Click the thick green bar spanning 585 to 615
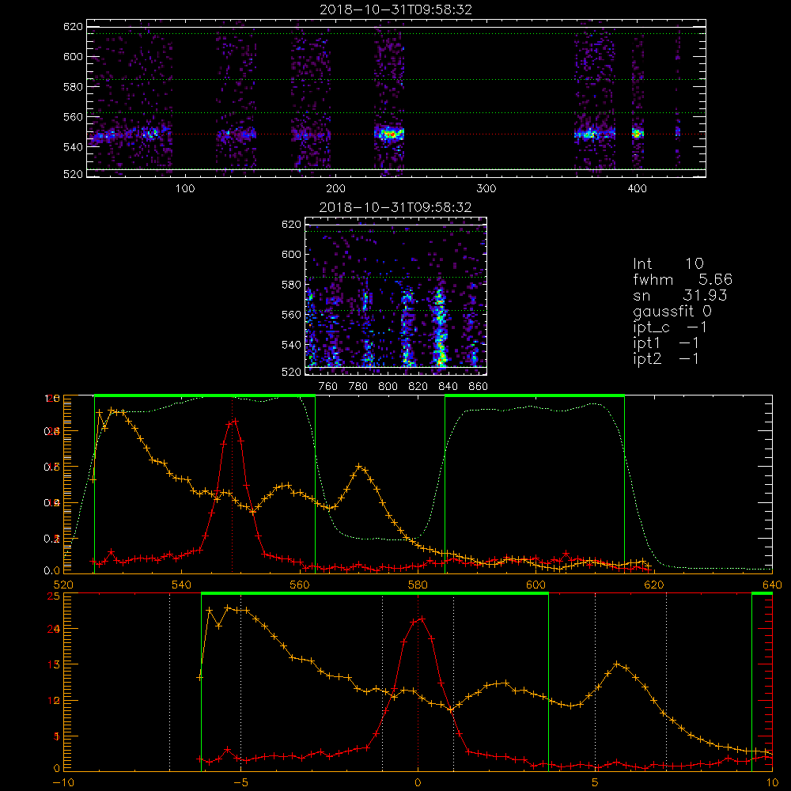Image resolution: width=791 pixels, height=791 pixels. 535,395
